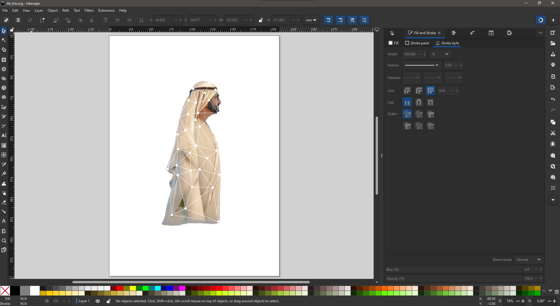Click the stroke Width input field
Image resolution: width=560 pixels, height=306 pixels.
(410, 54)
